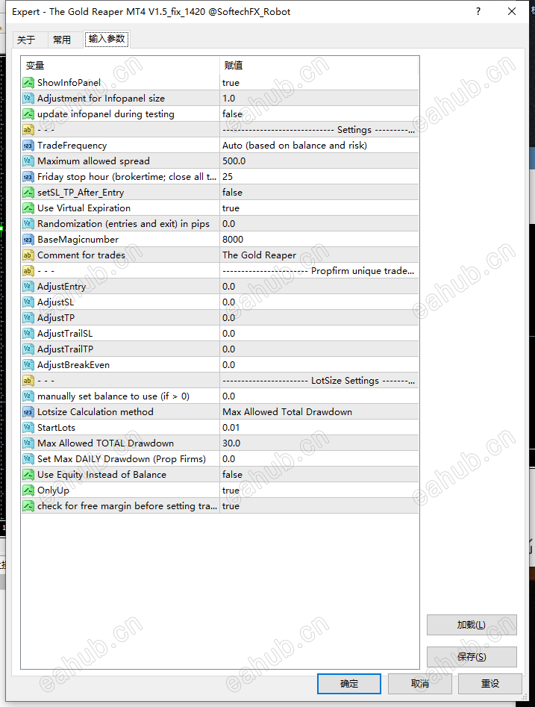This screenshot has height=707, width=535.
Task: Click the AdjustBreakEven row's double icon
Action: [28, 365]
